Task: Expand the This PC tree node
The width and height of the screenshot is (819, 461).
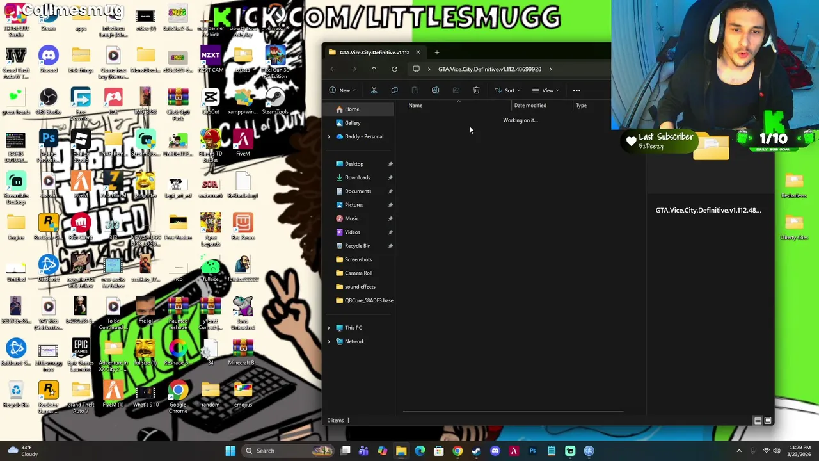Action: point(329,328)
